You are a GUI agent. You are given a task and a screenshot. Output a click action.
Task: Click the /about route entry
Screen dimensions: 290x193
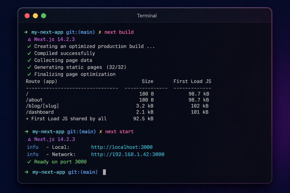pyautogui.click(x=34, y=100)
